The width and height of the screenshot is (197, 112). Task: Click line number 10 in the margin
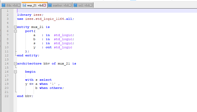tap(7, 47)
